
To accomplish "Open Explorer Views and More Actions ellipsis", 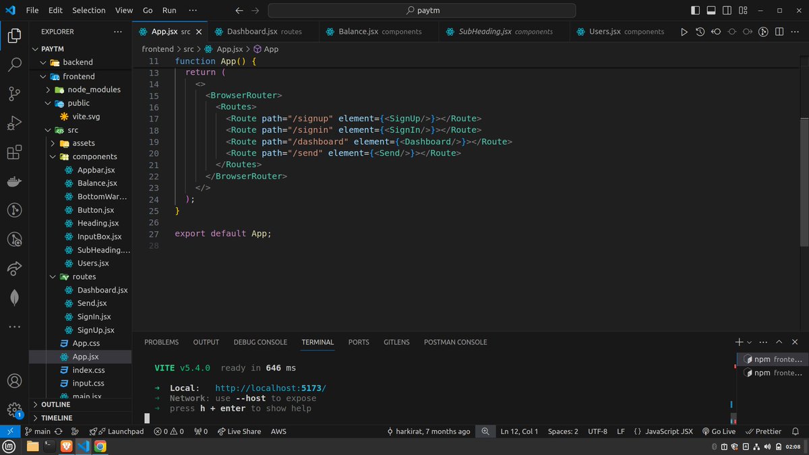I will point(118,32).
